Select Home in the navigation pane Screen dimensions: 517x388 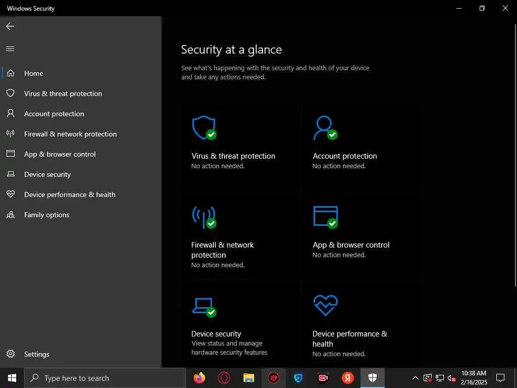(34, 73)
